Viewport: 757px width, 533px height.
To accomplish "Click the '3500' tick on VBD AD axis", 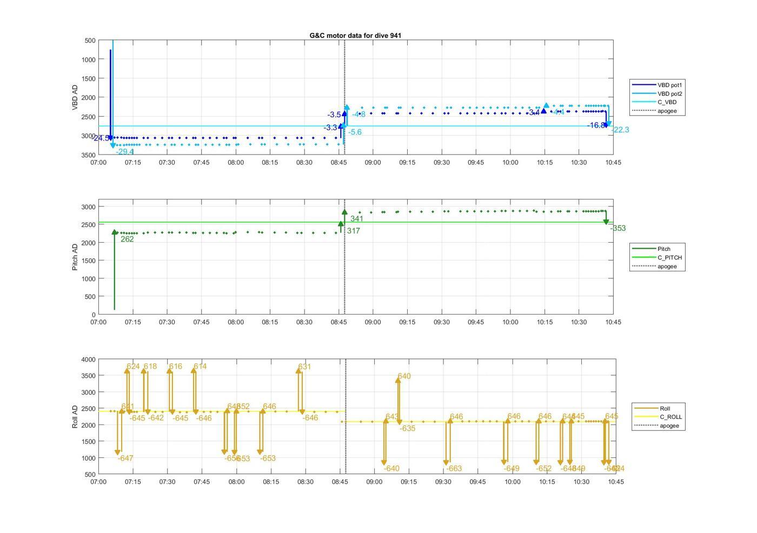I will [x=89, y=155].
